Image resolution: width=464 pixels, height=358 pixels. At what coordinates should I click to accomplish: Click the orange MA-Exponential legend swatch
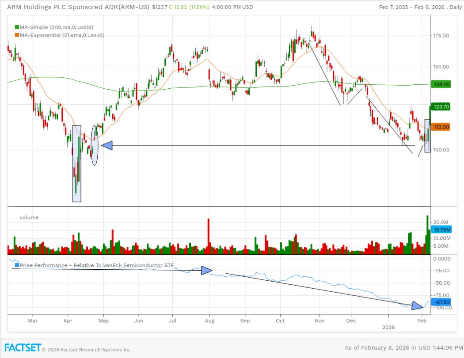[17, 35]
